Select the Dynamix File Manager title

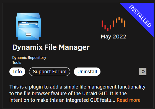click(51, 48)
